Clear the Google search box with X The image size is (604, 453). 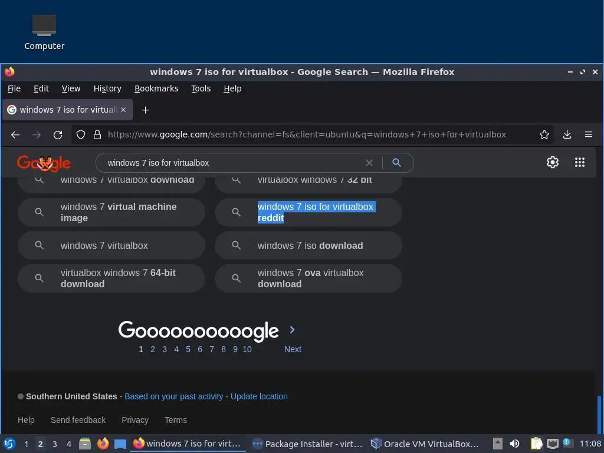[369, 163]
